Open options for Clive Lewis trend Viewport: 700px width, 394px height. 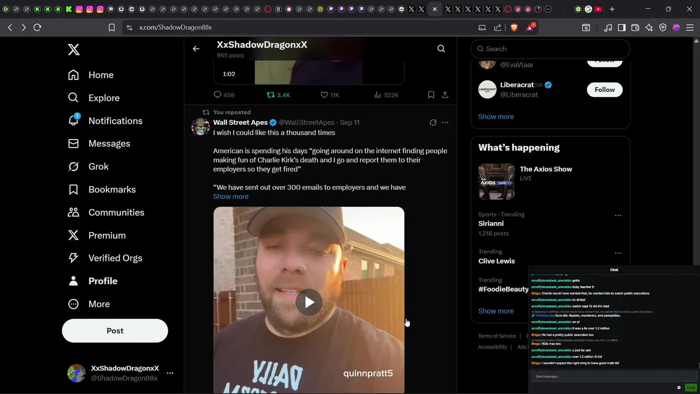pos(618,253)
